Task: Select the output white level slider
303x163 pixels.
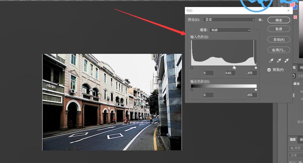Action: [x=256, y=90]
